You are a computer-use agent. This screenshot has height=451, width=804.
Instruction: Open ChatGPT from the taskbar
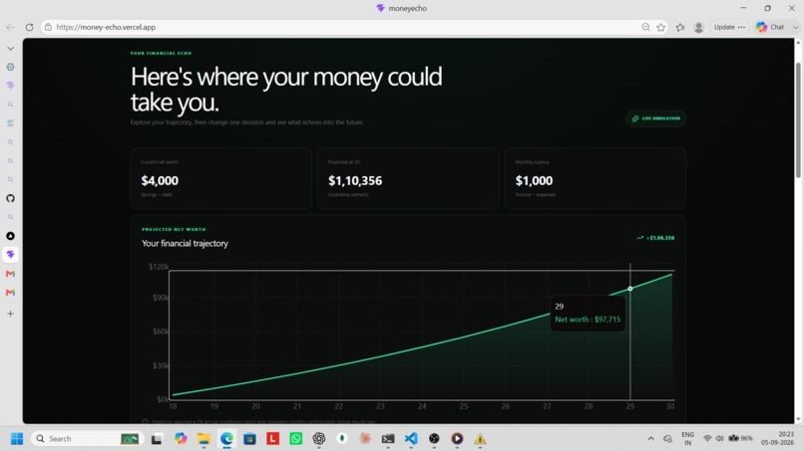[319, 439]
